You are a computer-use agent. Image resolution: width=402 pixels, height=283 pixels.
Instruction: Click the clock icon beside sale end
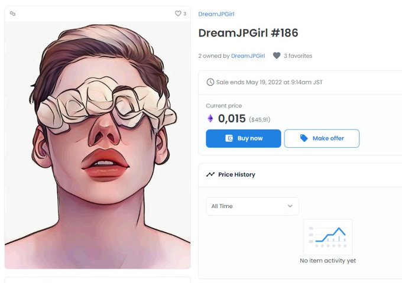click(x=210, y=82)
